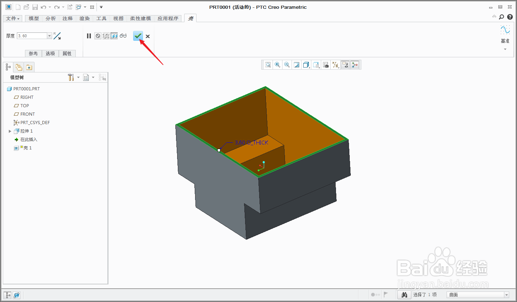Image resolution: width=517 pixels, height=302 pixels.
Task: Open the display style cube dropdown
Action: pyautogui.click(x=306, y=65)
